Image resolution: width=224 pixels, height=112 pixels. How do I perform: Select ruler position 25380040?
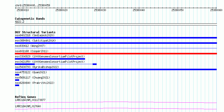point(139,10)
